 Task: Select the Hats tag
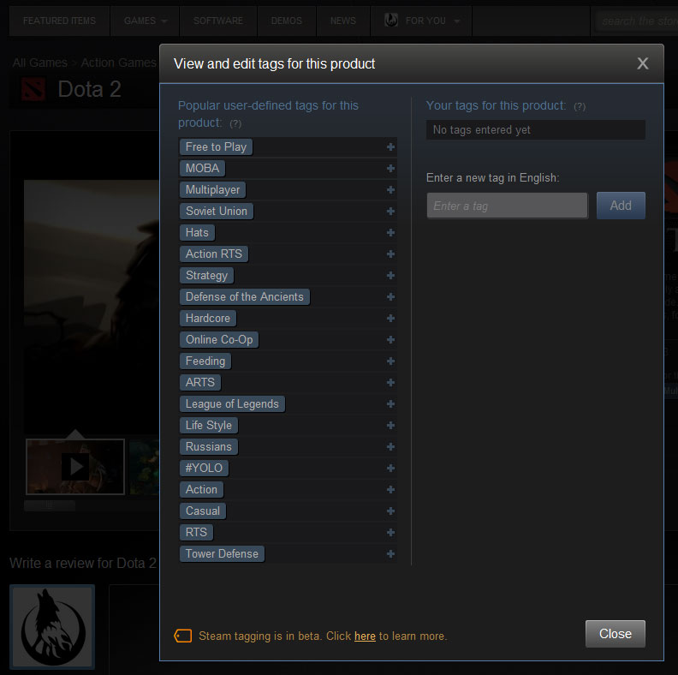pos(197,233)
